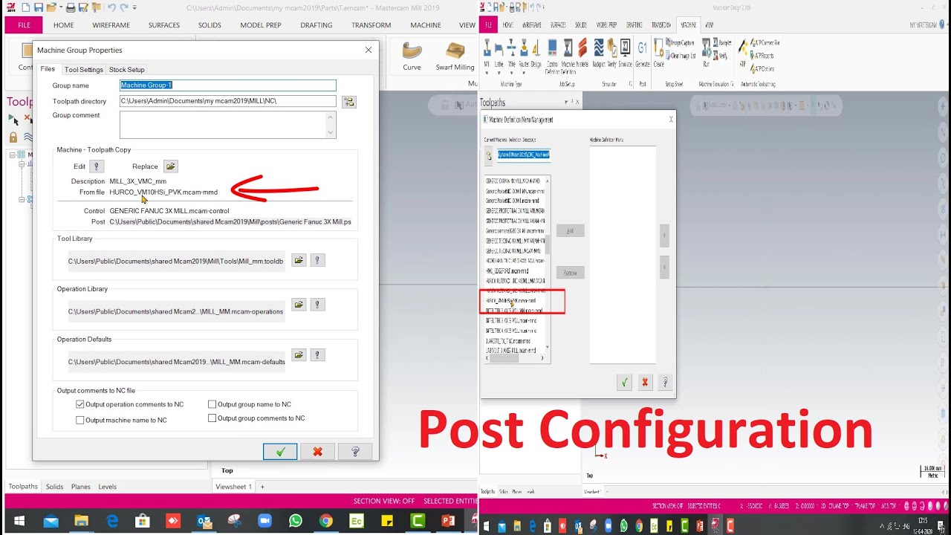Viewport: 951px width, 535px height.
Task: Confirm Machine Definition Menu Management dialog
Action: [x=624, y=383]
